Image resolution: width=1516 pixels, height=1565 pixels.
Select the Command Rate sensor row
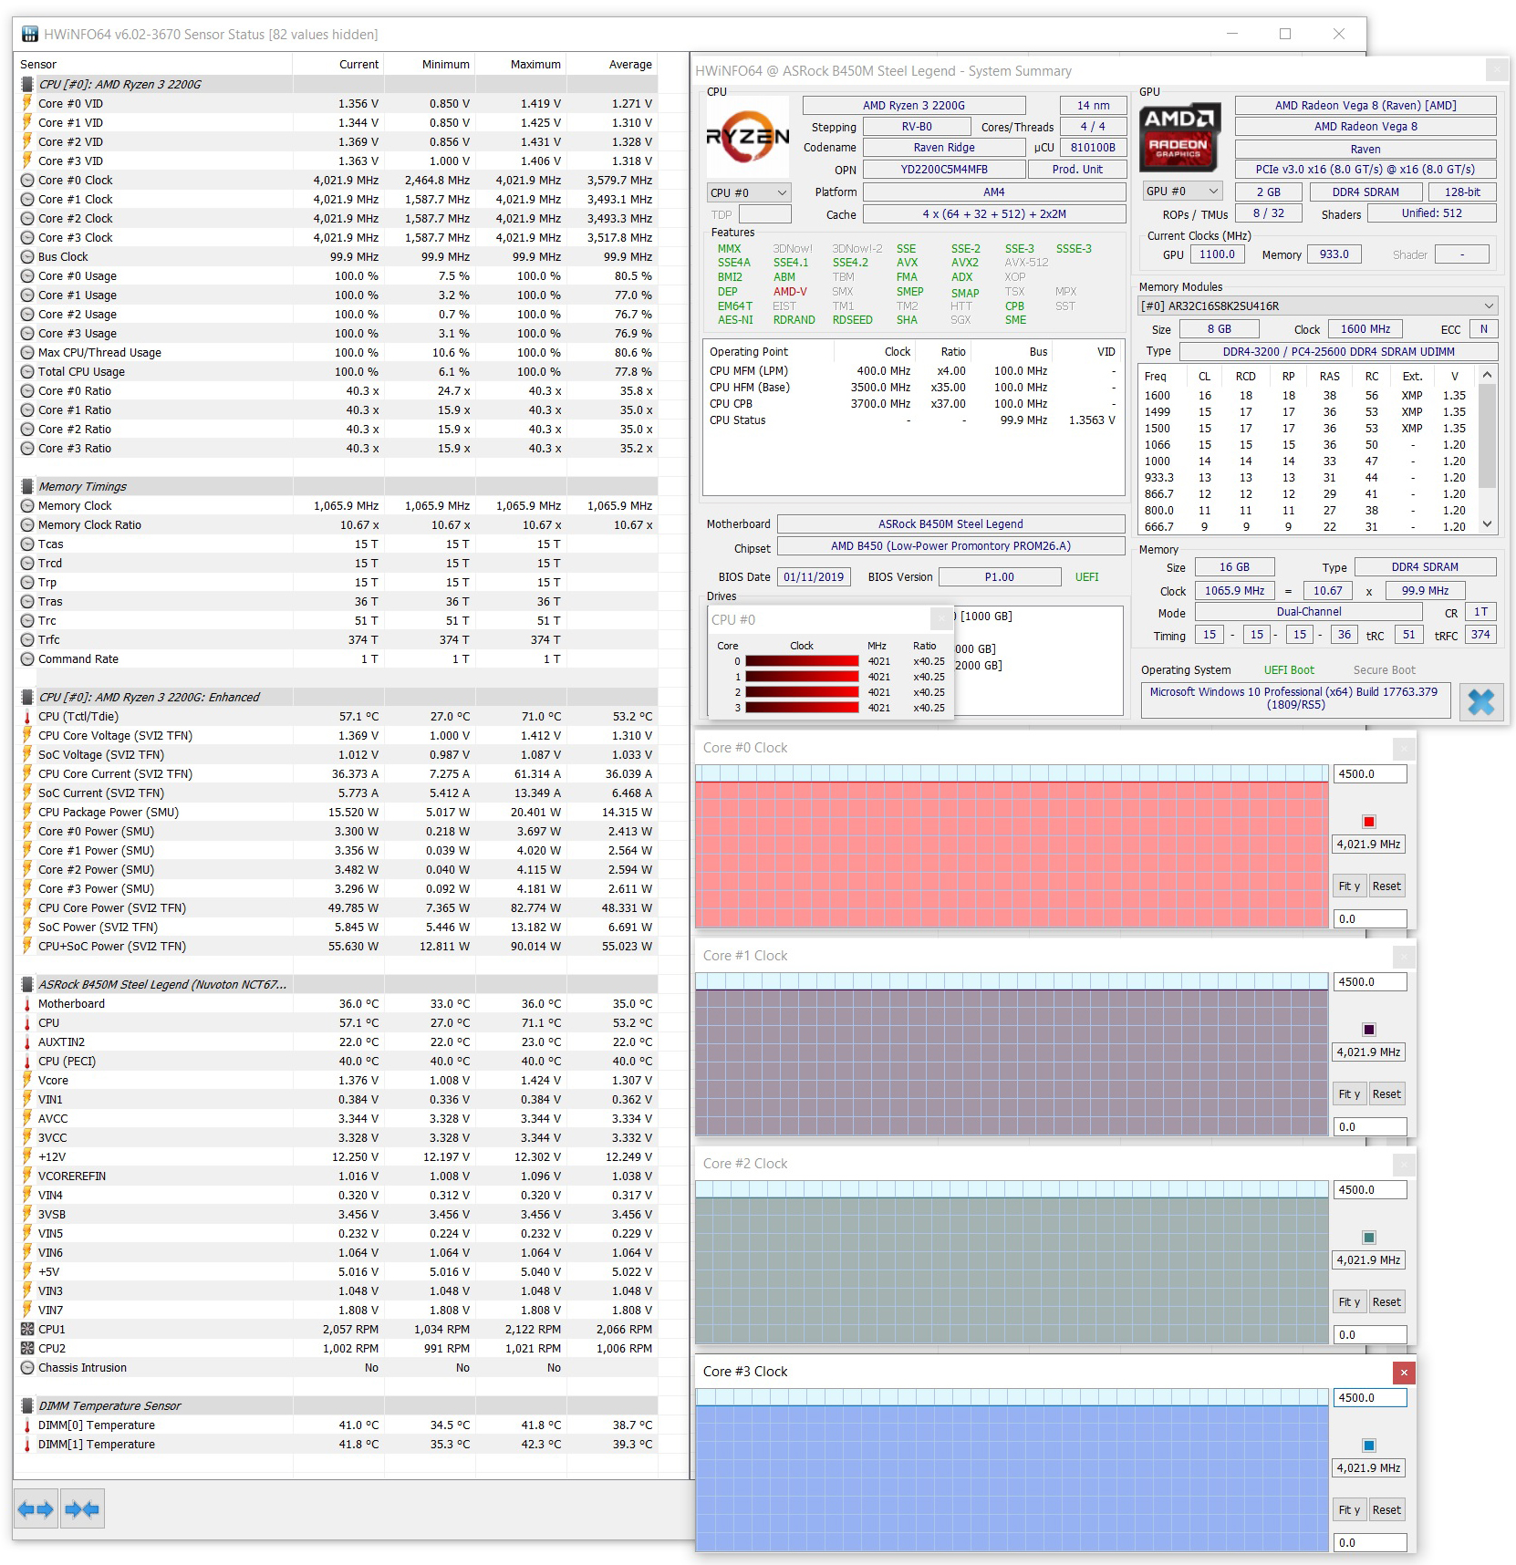337,658
